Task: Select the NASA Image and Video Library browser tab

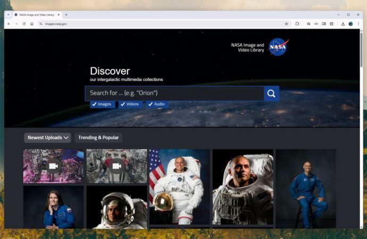Action: 37,15
